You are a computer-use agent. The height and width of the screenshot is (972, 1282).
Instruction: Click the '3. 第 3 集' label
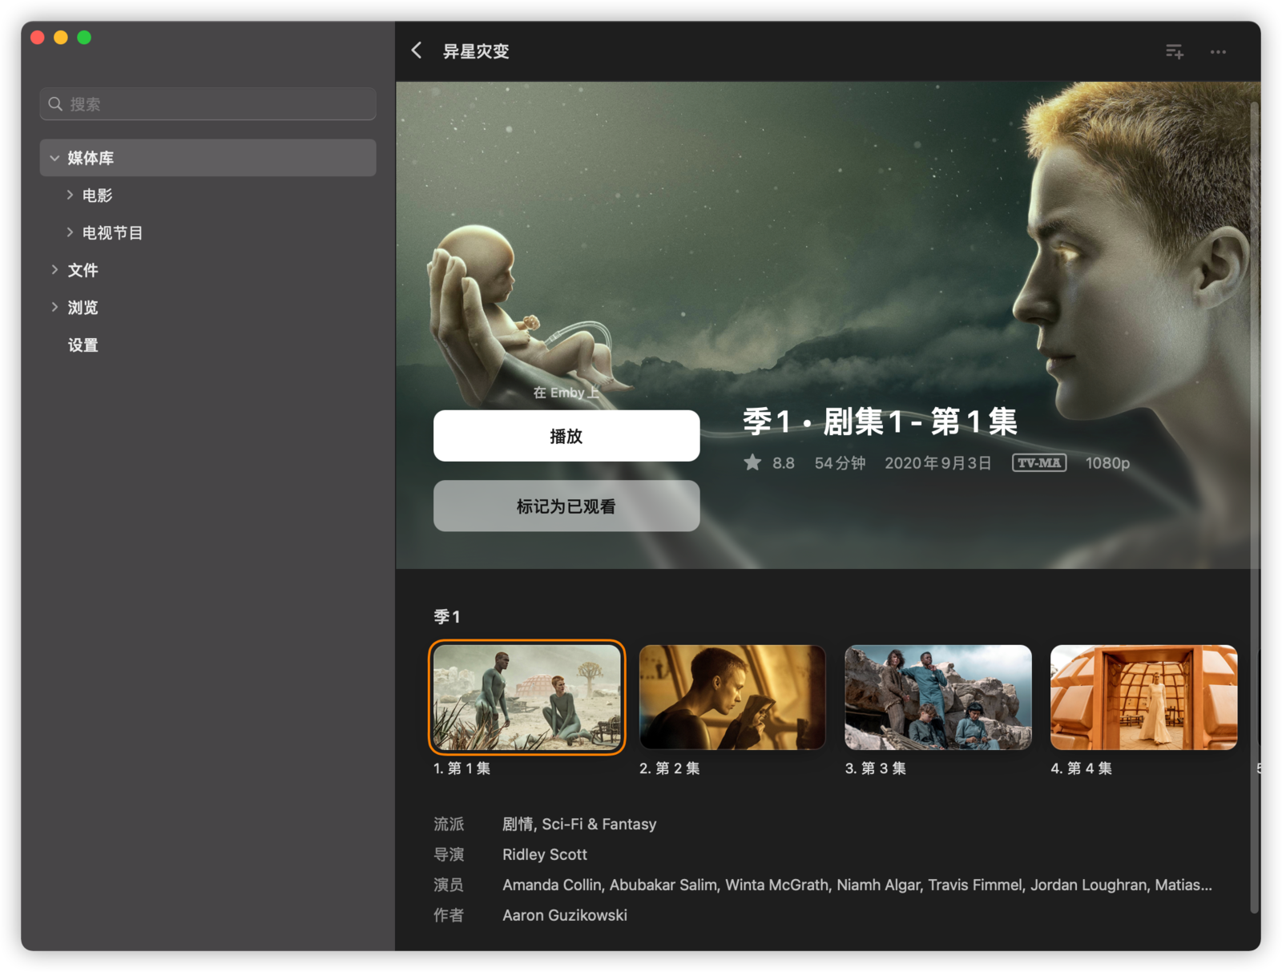pyautogui.click(x=876, y=768)
